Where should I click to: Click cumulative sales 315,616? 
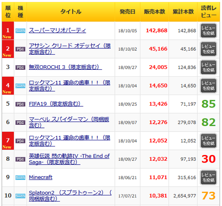187,178
